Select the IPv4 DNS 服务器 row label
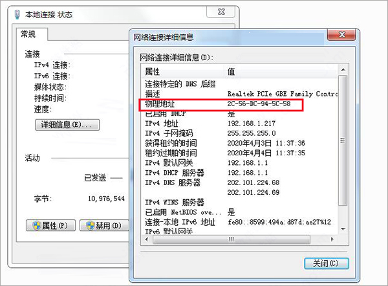 (173, 182)
